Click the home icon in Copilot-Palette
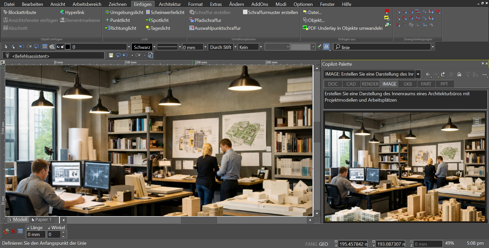This screenshot has width=489, height=248. tap(459, 74)
